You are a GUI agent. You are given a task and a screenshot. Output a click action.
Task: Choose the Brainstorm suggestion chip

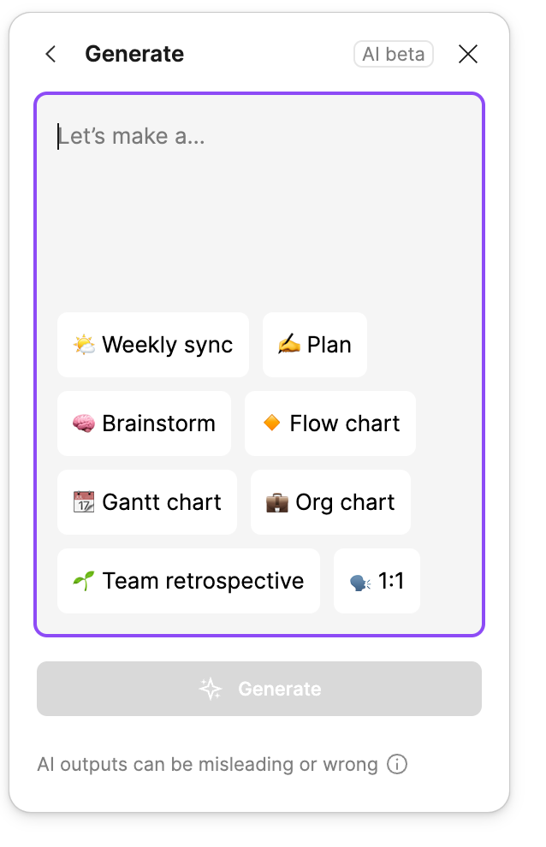(144, 423)
